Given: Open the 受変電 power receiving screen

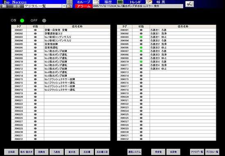Looking at the screenshot, I should click(x=158, y=152).
